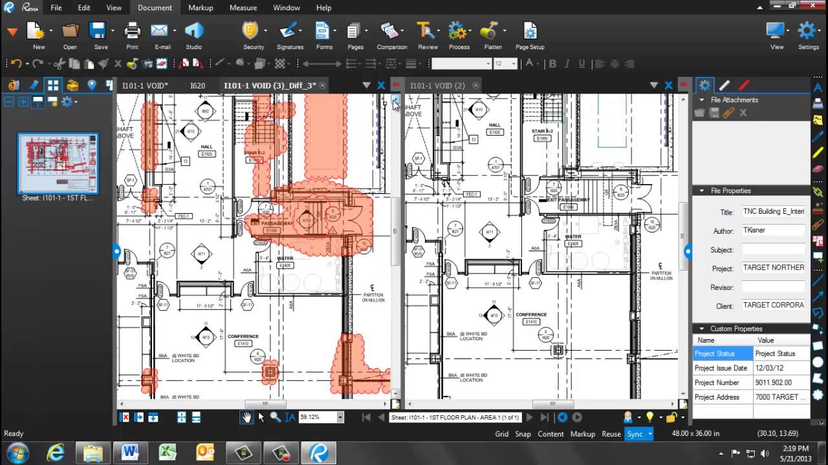828x465 pixels.
Task: Open the File menu
Action: [56, 8]
